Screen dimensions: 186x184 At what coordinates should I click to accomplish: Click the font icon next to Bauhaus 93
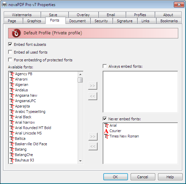[x=12, y=160]
